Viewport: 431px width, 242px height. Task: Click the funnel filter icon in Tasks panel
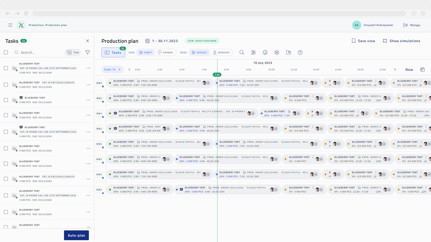click(88, 52)
